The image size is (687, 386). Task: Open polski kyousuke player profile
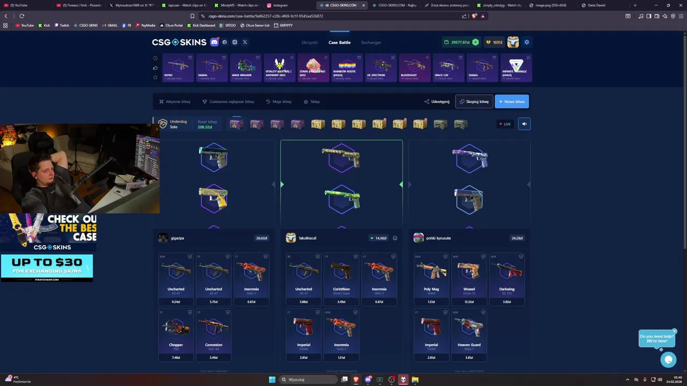pos(433,238)
